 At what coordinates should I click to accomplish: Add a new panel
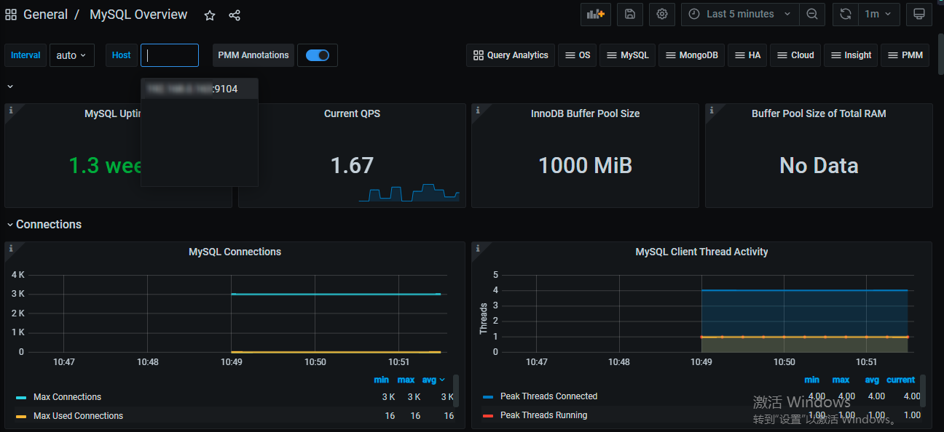(596, 14)
